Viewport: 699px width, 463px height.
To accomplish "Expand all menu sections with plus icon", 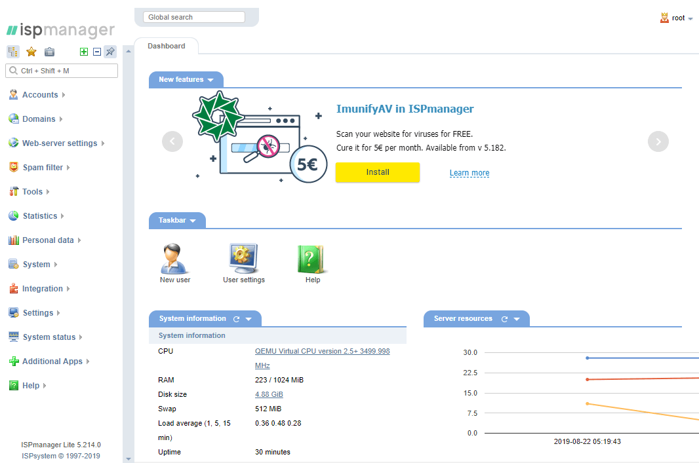I will (x=84, y=52).
